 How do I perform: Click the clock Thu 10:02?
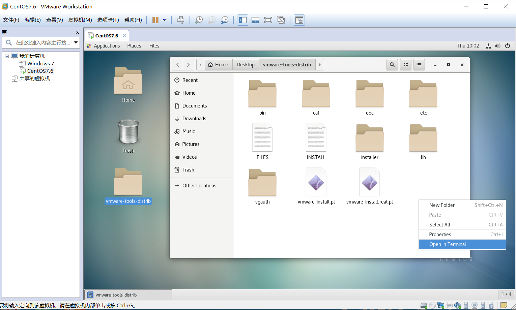click(x=468, y=46)
